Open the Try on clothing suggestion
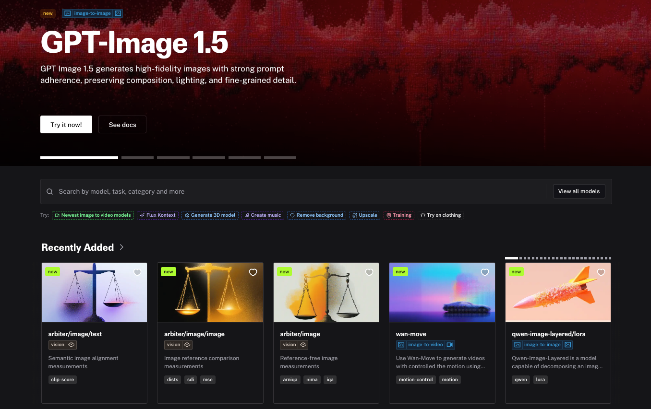651x409 pixels. tap(440, 215)
